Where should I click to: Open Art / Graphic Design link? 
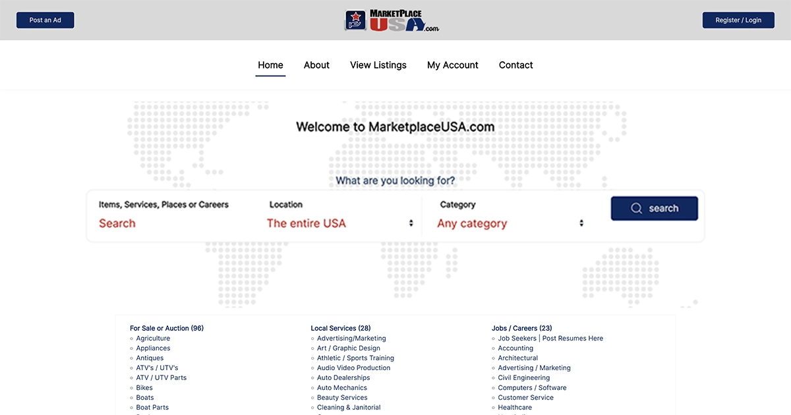[x=349, y=348]
